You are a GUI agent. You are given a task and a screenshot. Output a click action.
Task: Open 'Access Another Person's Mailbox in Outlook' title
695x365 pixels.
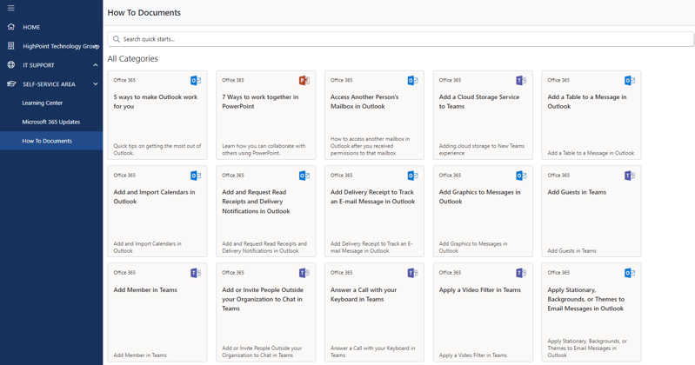364,102
